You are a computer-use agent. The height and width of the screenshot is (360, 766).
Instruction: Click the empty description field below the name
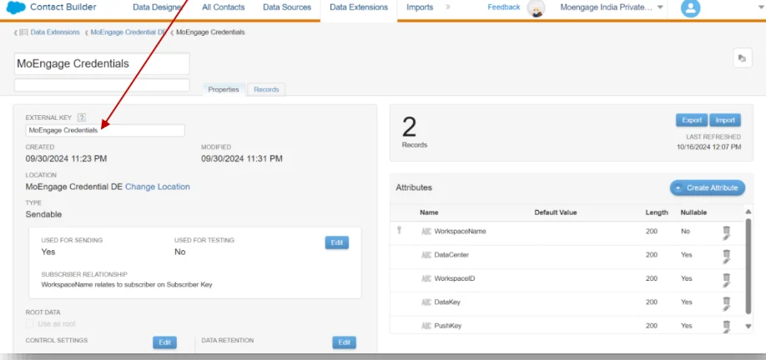click(x=102, y=85)
